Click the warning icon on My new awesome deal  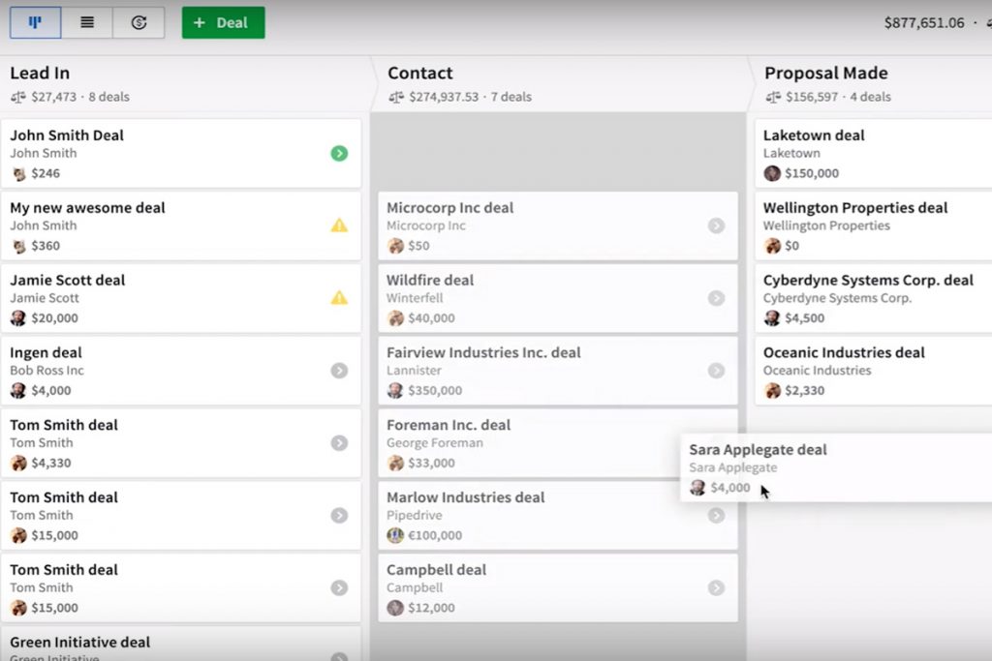pyautogui.click(x=339, y=225)
